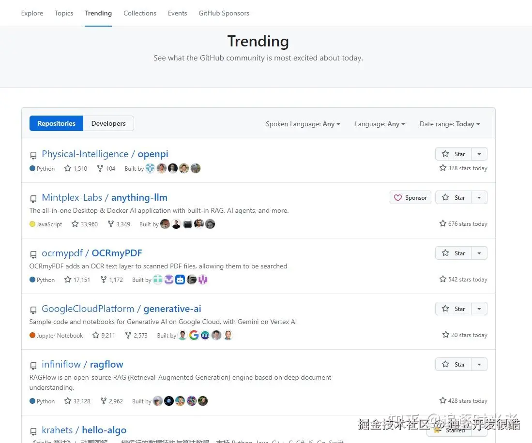Open the Events tab

(x=178, y=13)
